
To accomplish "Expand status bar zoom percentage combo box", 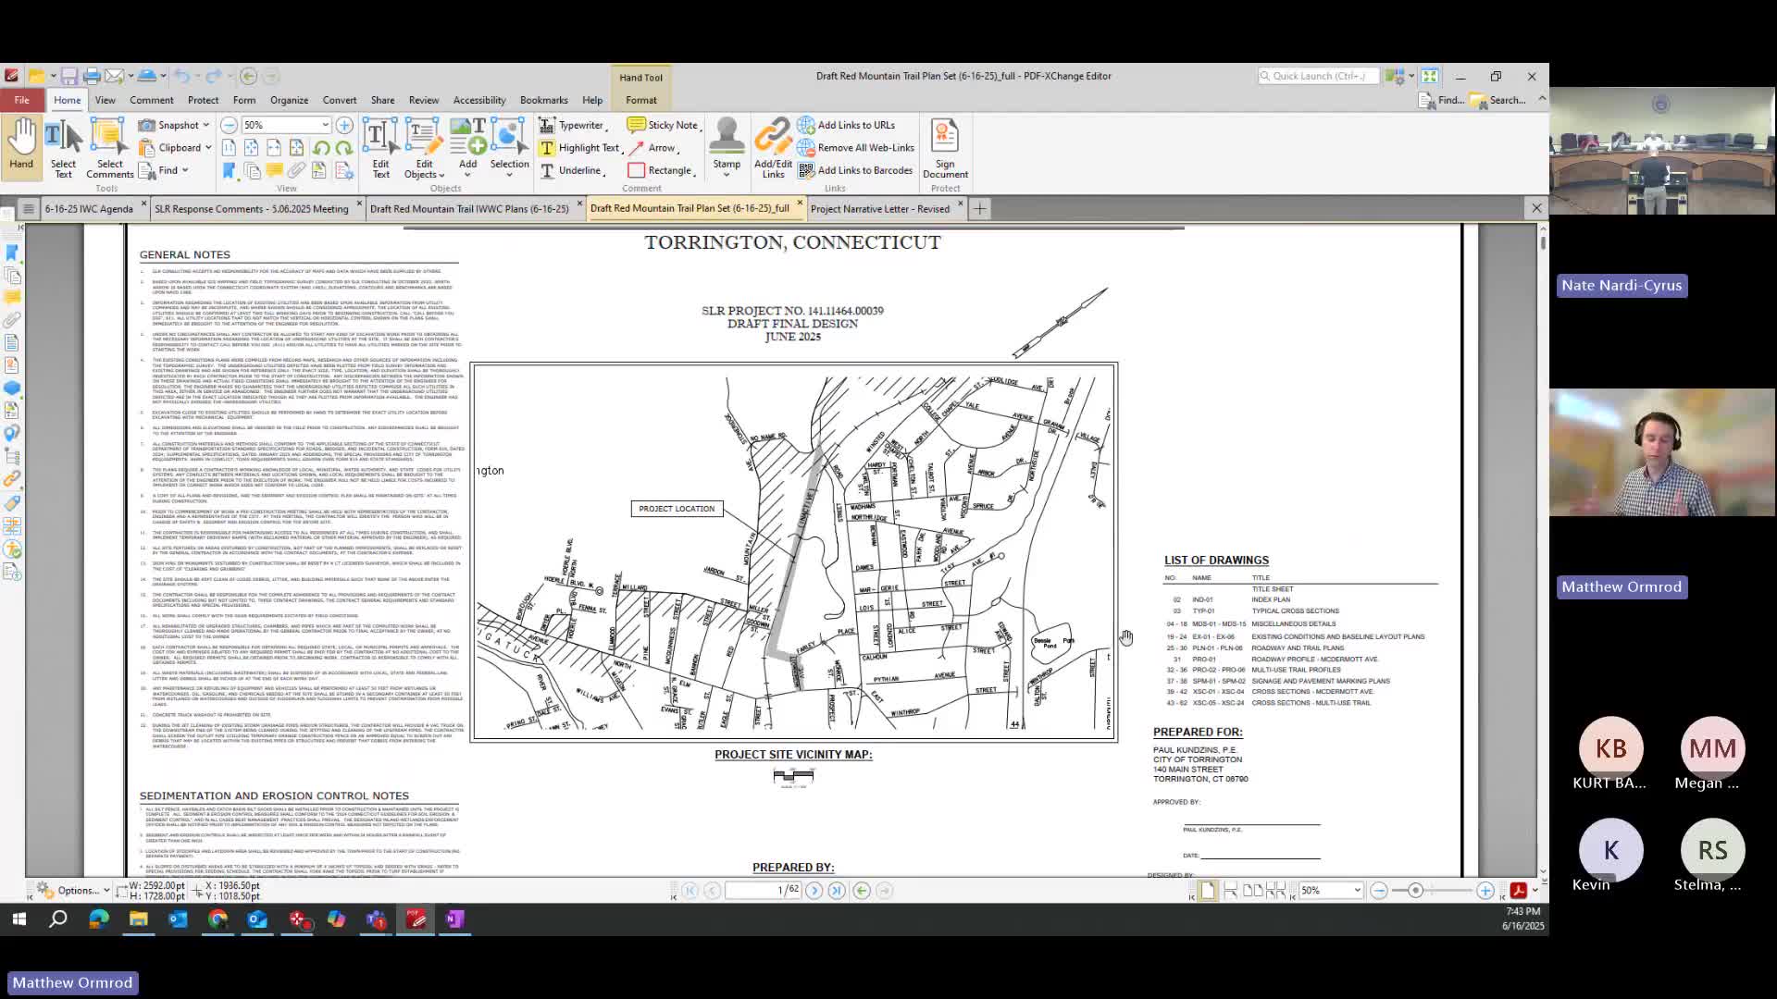I will 1357,891.
